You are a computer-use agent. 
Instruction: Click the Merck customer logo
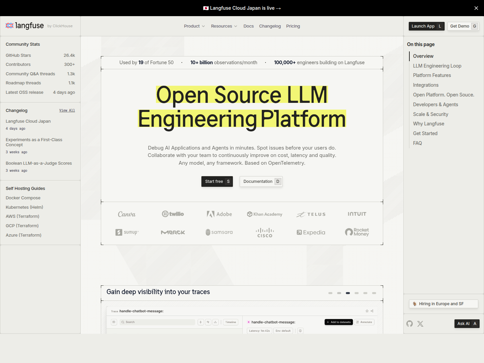point(173,232)
